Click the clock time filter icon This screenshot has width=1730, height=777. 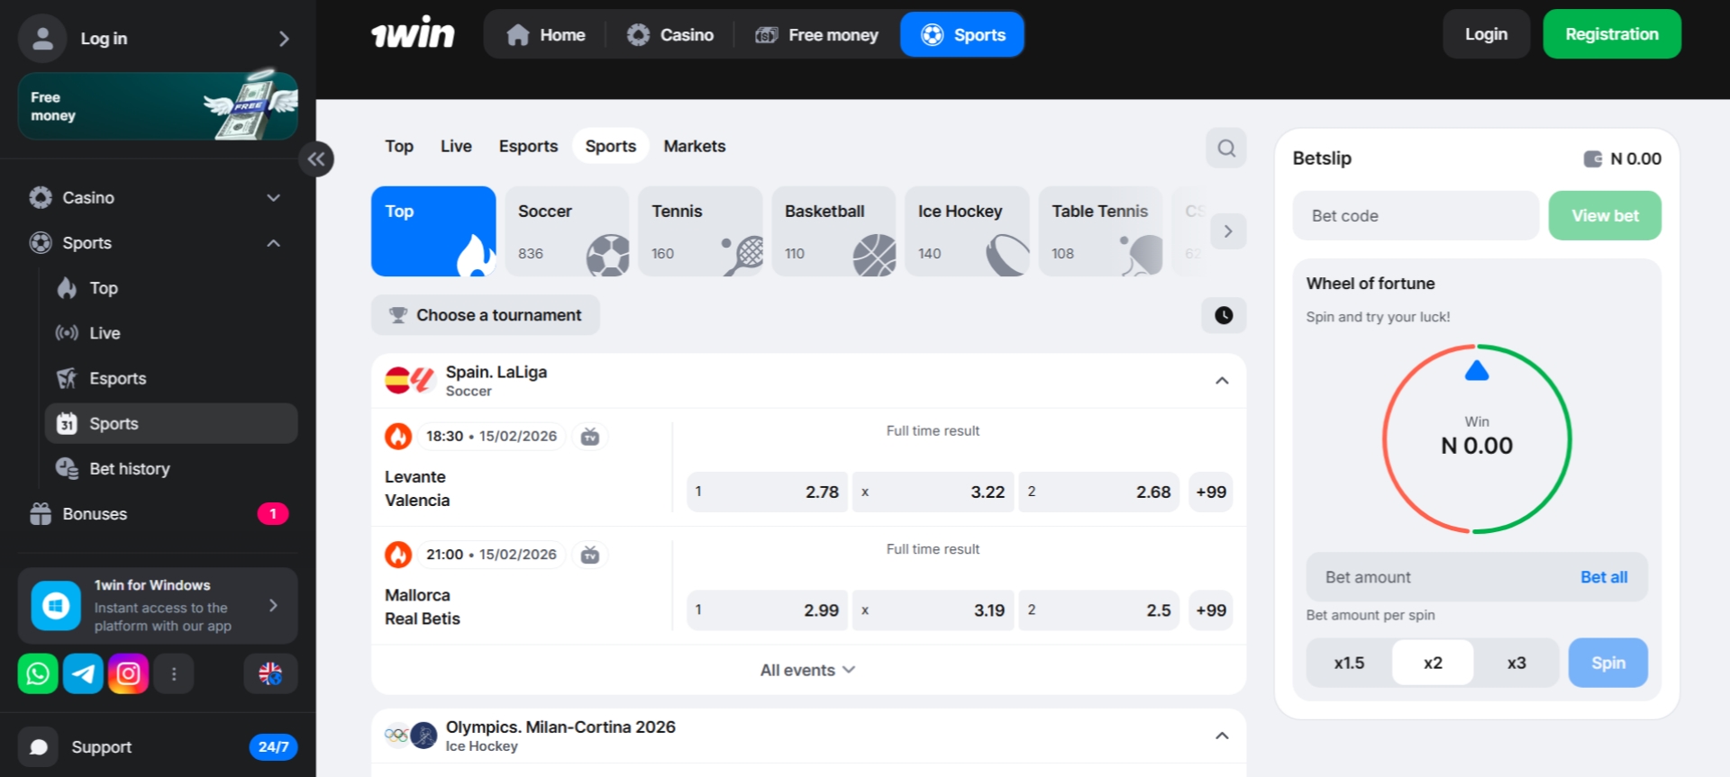pyautogui.click(x=1223, y=315)
